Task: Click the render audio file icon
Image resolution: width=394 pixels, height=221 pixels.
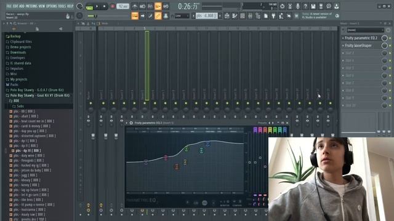Action: click(x=321, y=6)
